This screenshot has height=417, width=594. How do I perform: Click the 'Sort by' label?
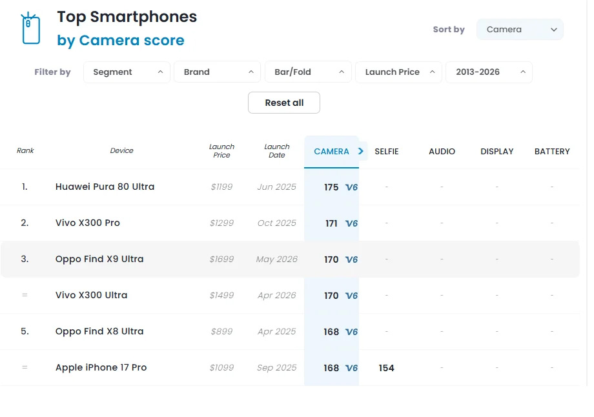[x=449, y=30]
